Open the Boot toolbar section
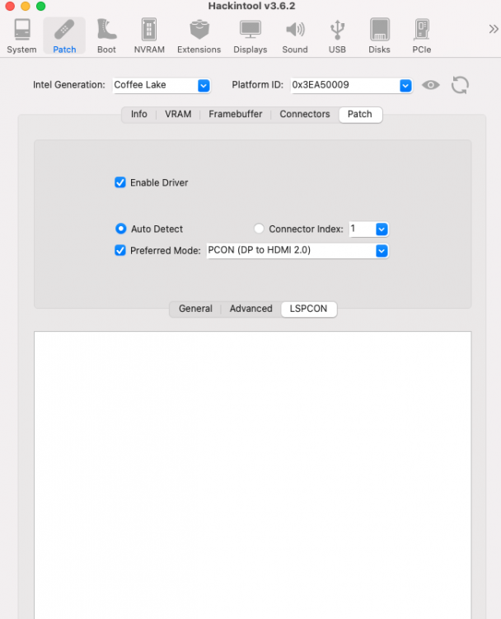 [106, 36]
